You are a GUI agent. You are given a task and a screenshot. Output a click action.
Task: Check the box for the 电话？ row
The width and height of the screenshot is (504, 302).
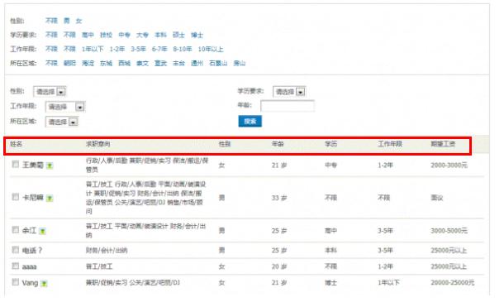16,250
